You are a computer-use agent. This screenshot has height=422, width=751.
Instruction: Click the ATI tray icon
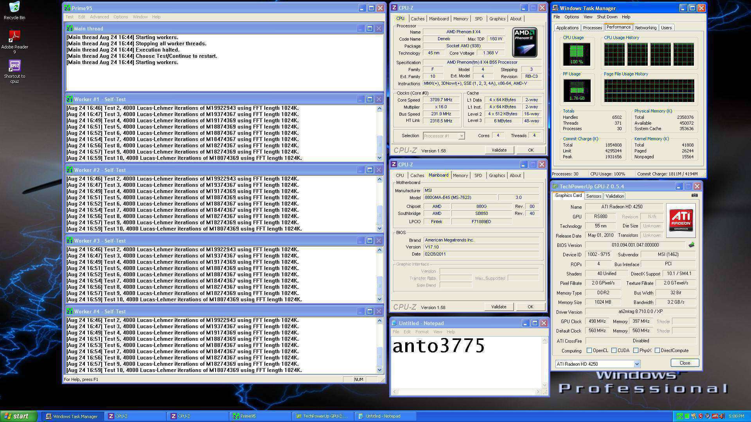715,416
